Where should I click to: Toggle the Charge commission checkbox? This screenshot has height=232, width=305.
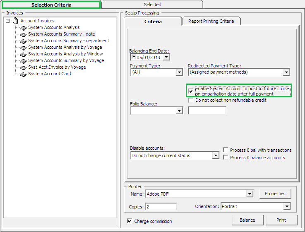[130, 221]
